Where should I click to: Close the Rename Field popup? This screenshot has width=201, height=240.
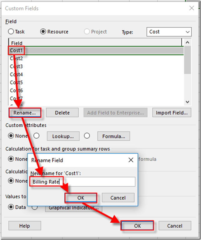pos(131,160)
